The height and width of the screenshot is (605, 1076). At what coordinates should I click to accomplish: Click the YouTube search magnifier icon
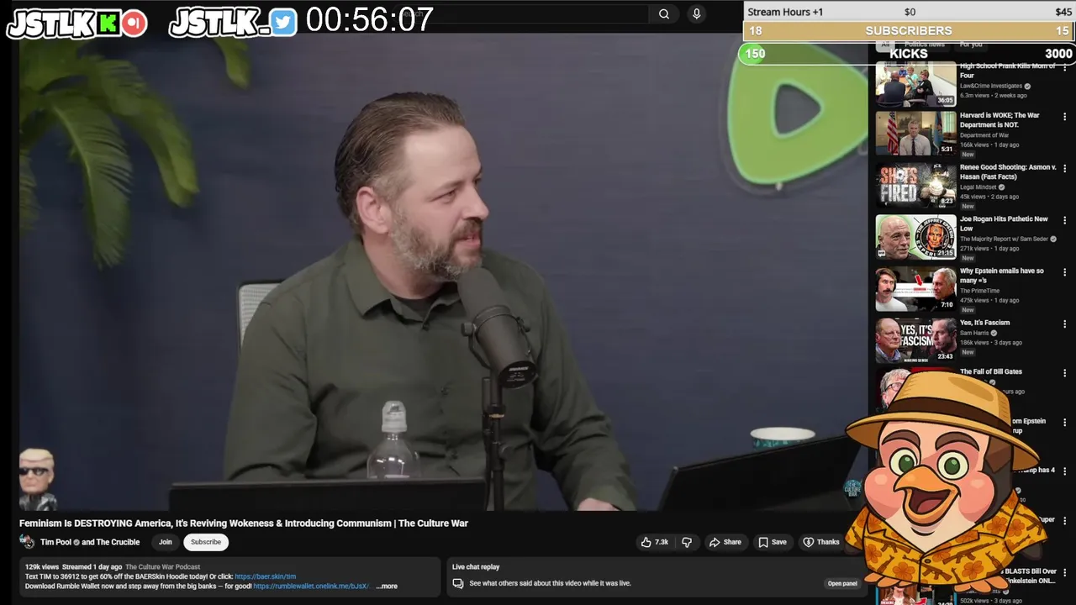point(664,13)
